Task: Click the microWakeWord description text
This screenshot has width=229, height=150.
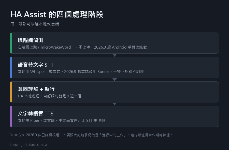Action: coord(82,47)
